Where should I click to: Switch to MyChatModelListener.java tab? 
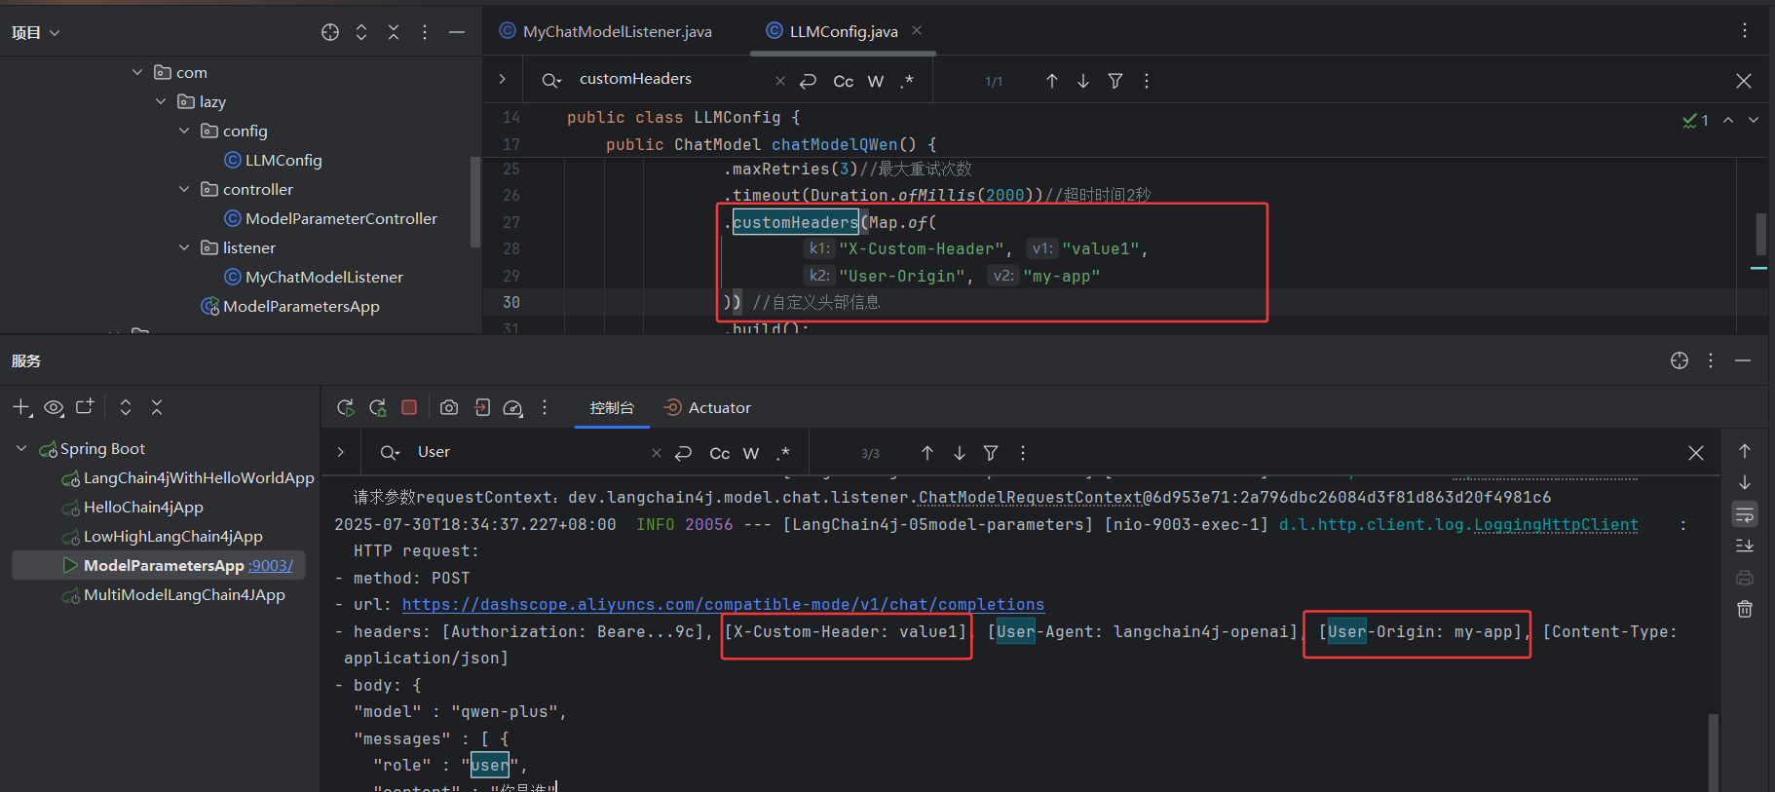[617, 31]
